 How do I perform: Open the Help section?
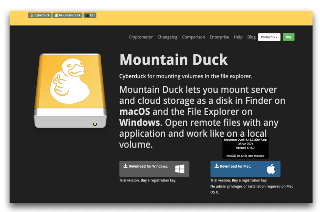click(238, 37)
